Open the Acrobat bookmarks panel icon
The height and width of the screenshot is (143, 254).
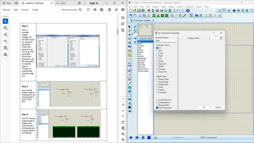pos(123,24)
